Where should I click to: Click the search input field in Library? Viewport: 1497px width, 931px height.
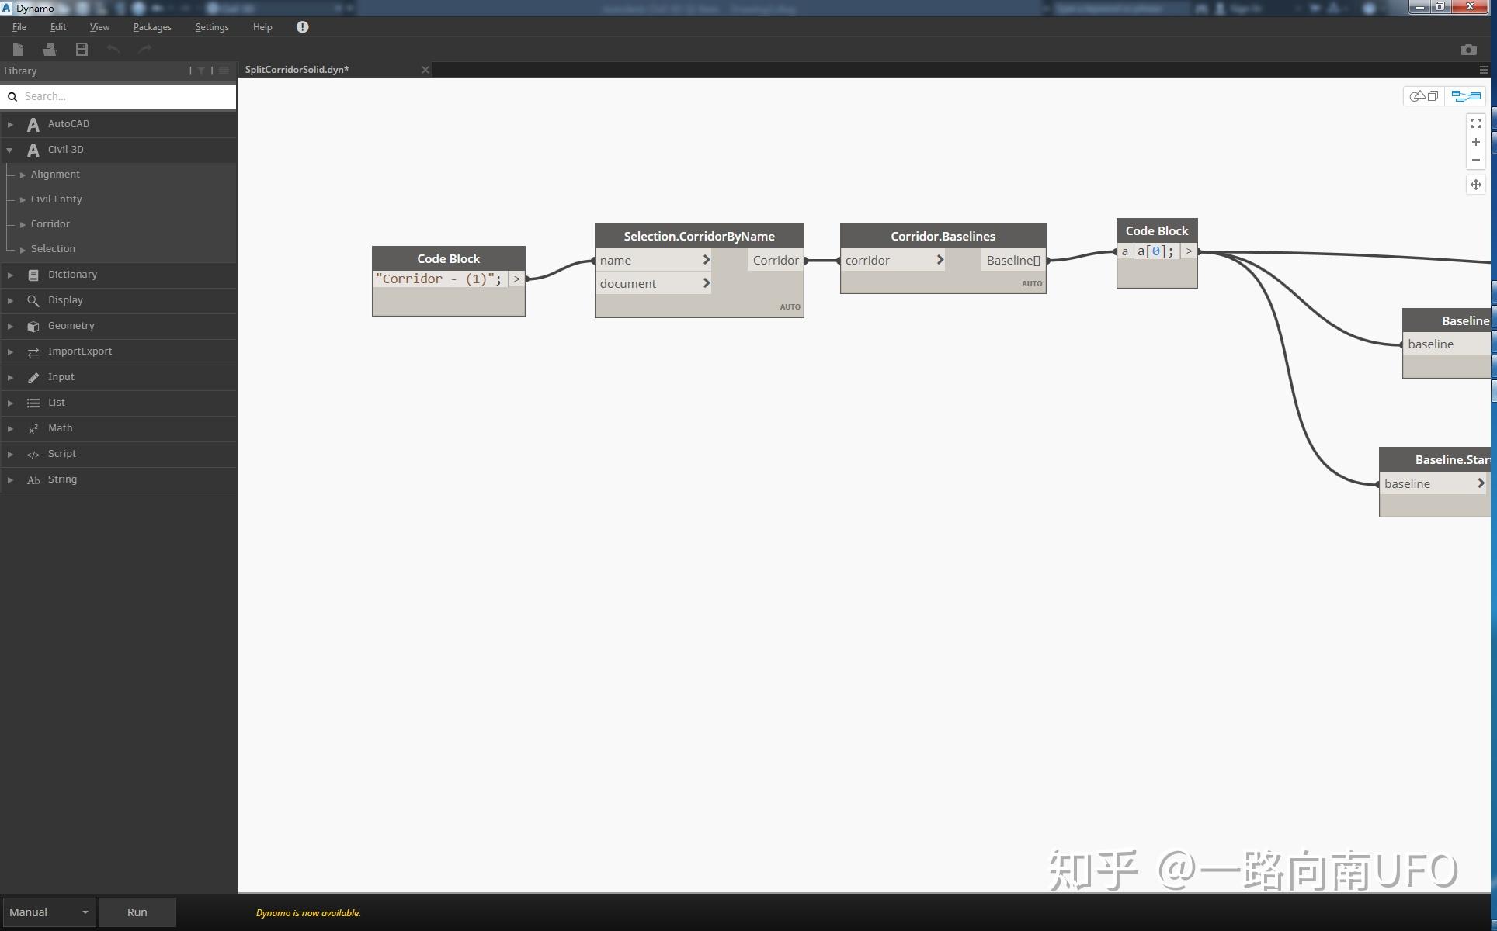(119, 95)
